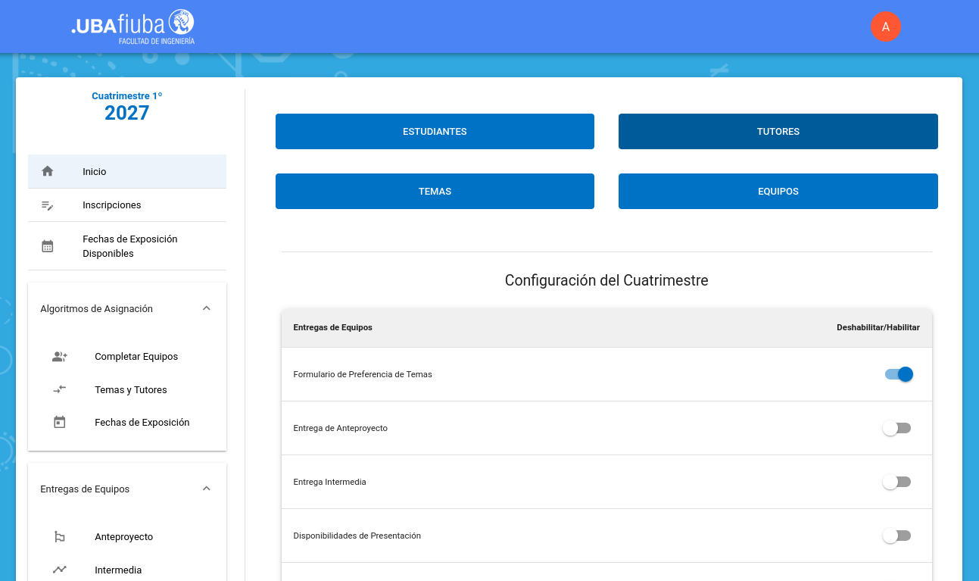Image resolution: width=979 pixels, height=581 pixels.
Task: Enable the Entrega de Anteproyecto toggle
Action: click(896, 428)
